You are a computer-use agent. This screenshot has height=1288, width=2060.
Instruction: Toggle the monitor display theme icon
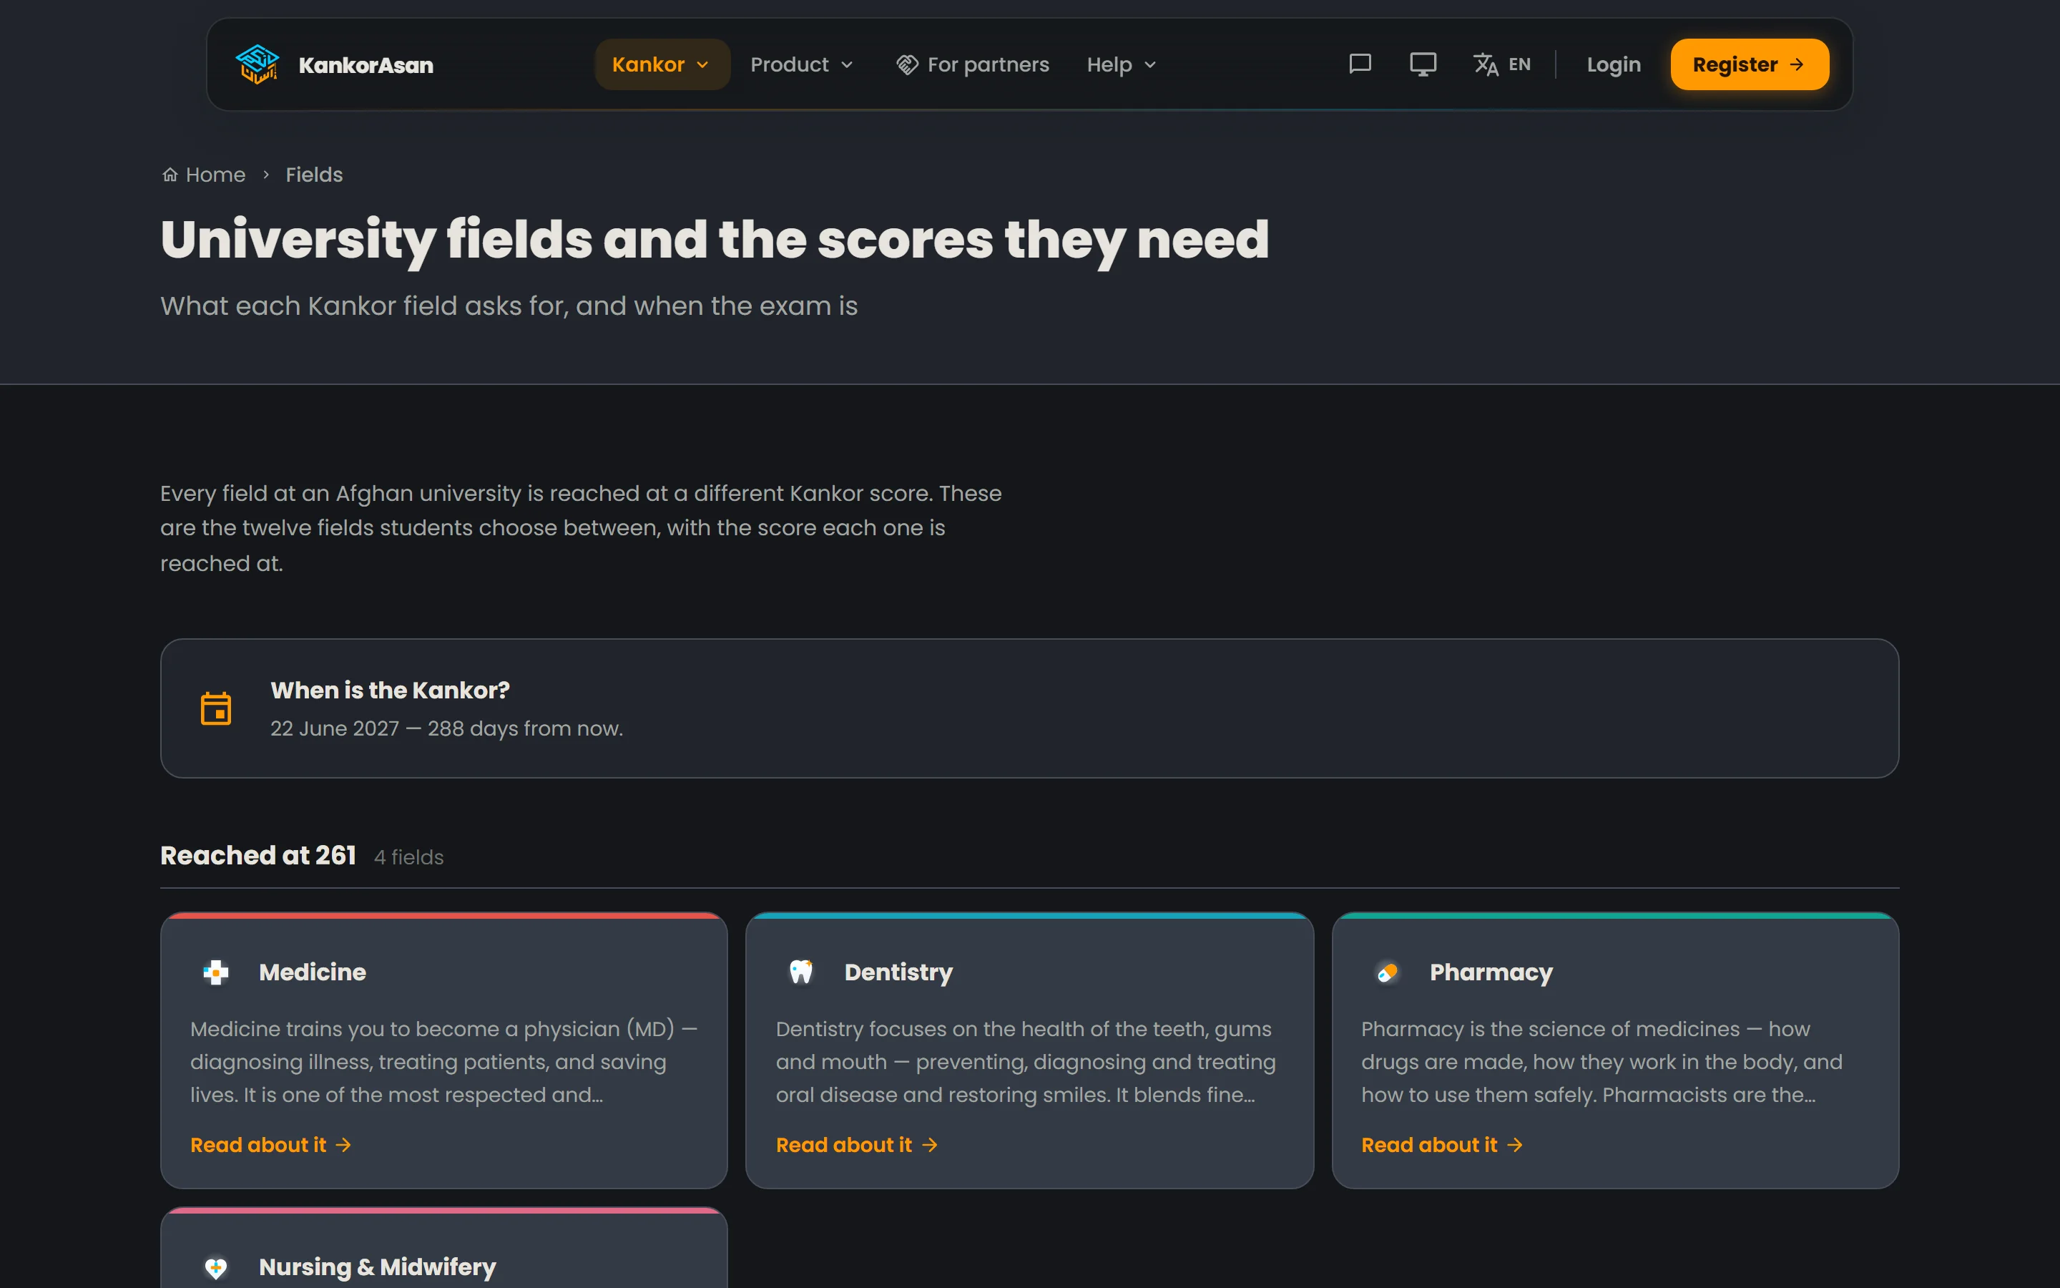1423,64
